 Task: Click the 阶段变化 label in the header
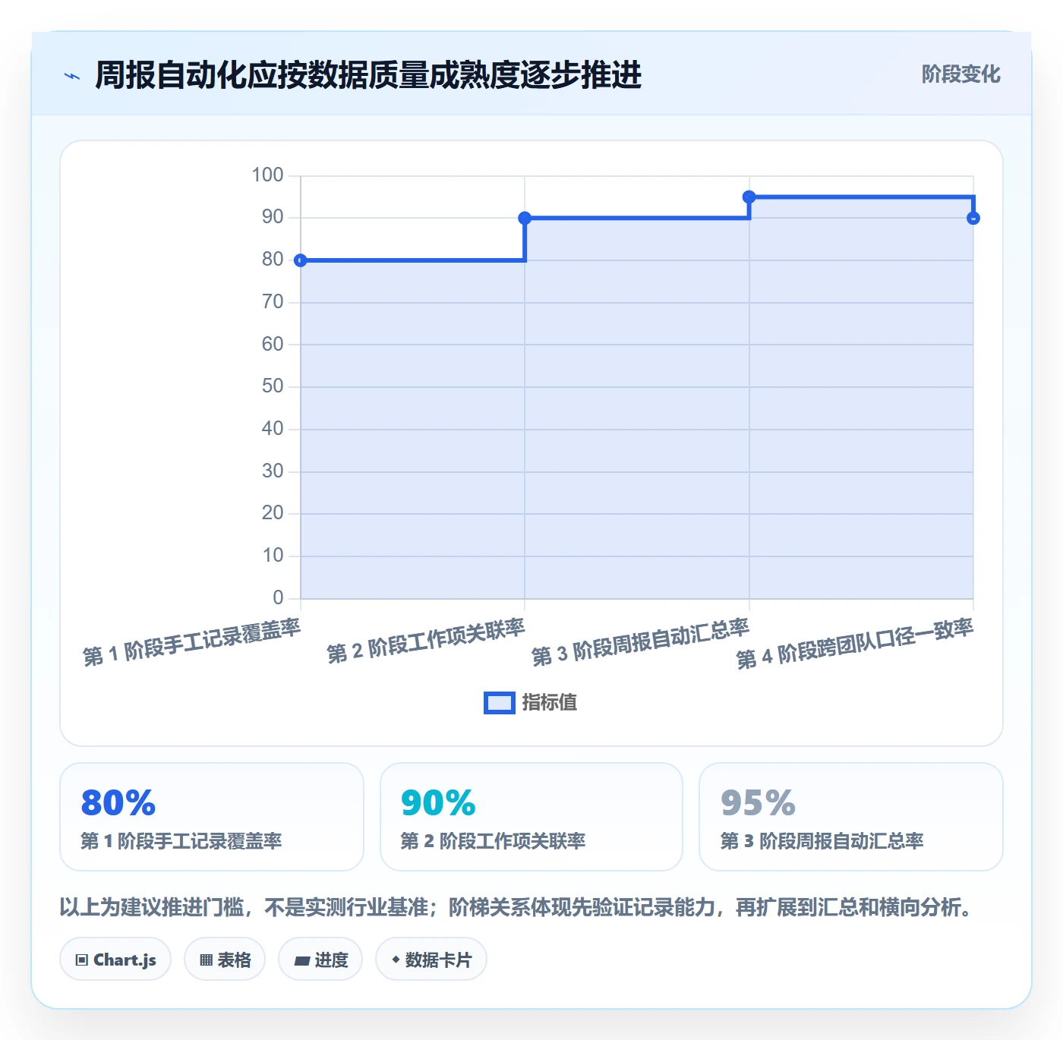click(960, 74)
